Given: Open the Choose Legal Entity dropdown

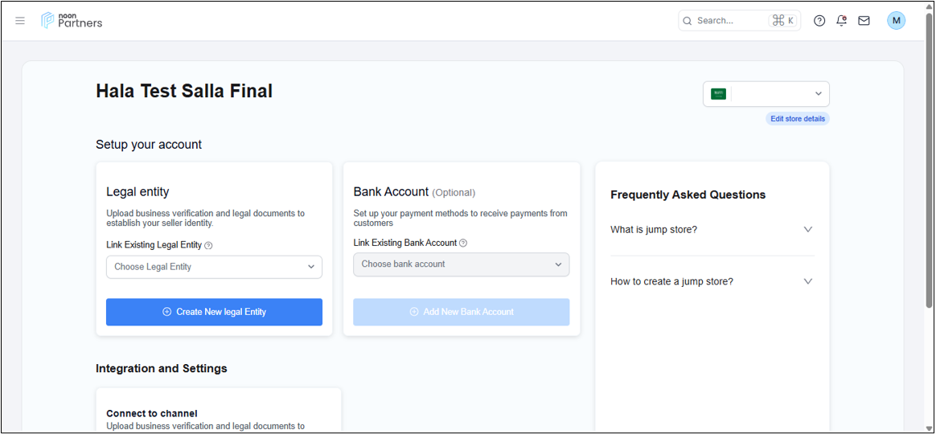Looking at the screenshot, I should pos(215,267).
